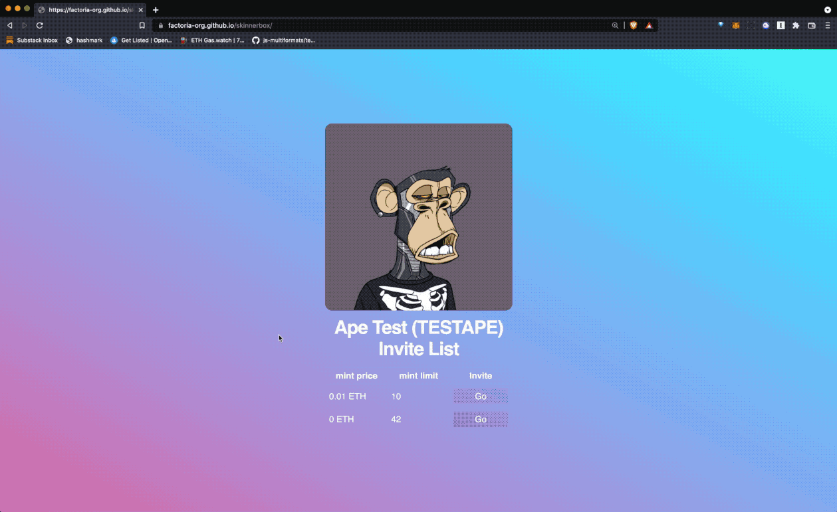837x512 pixels.
Task: Click the mint limit column header
Action: tap(419, 376)
